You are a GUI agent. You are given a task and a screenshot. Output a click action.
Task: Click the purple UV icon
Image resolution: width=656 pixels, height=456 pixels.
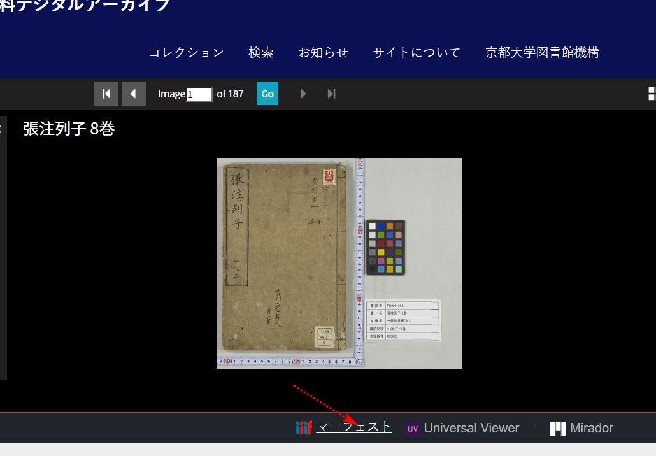[x=413, y=429]
